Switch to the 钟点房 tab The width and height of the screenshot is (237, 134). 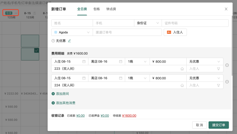(111, 9)
